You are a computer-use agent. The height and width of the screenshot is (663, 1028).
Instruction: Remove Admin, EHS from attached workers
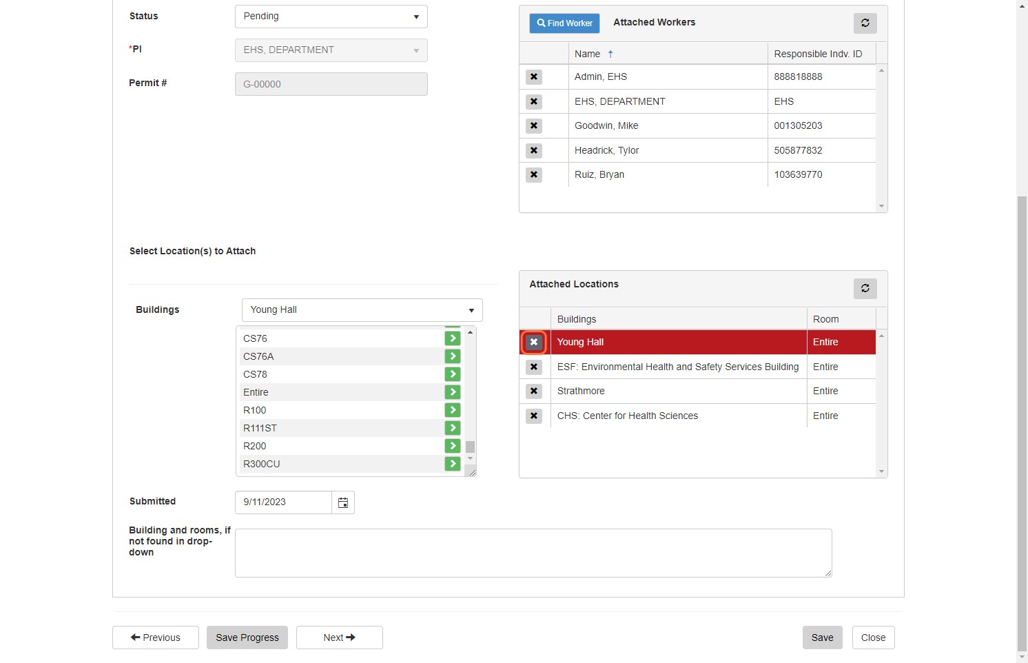click(x=534, y=77)
